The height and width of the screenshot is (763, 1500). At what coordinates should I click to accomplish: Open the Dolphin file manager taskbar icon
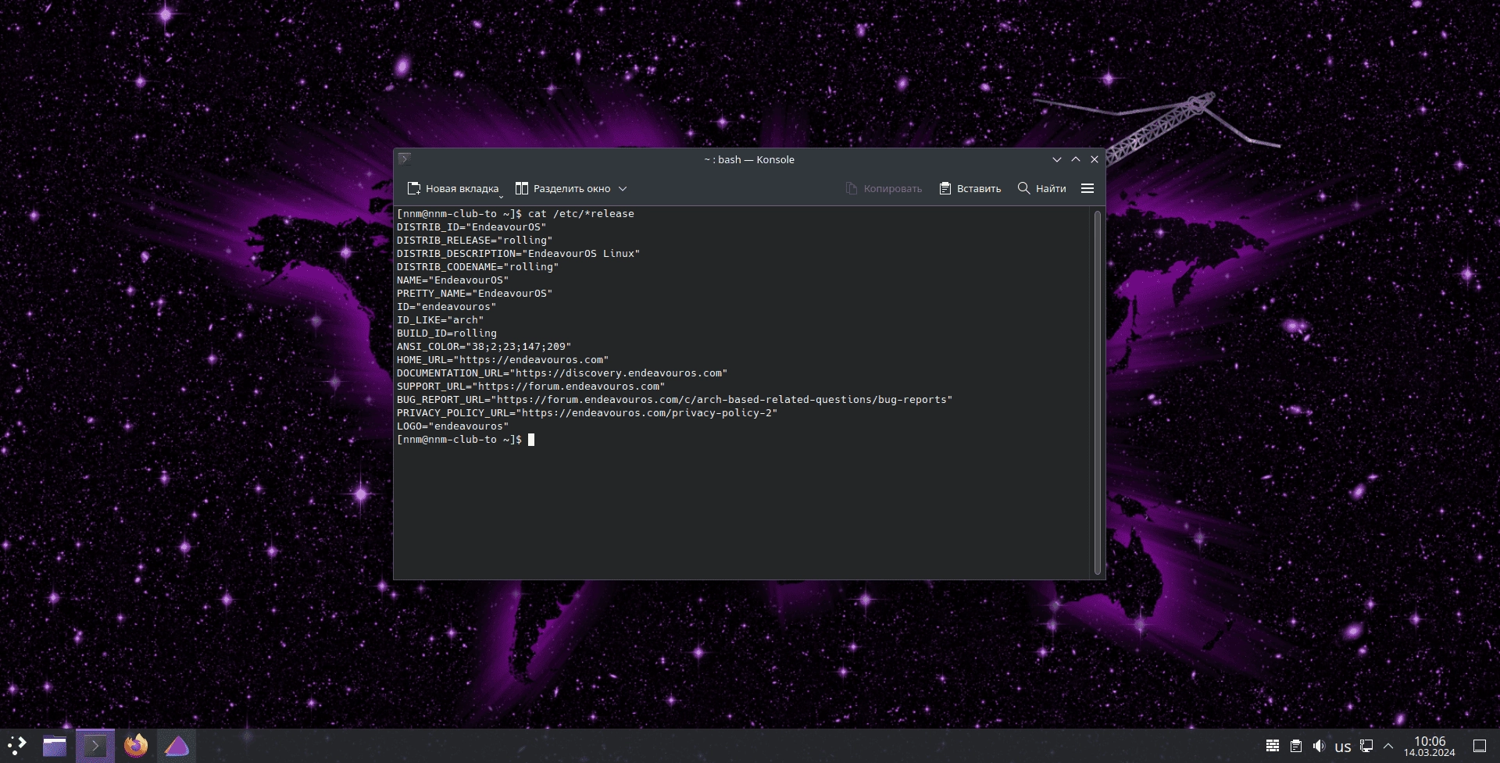pyautogui.click(x=55, y=746)
